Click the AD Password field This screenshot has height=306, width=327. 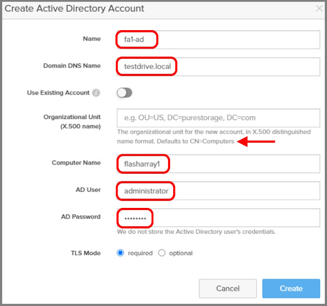pyautogui.click(x=218, y=218)
